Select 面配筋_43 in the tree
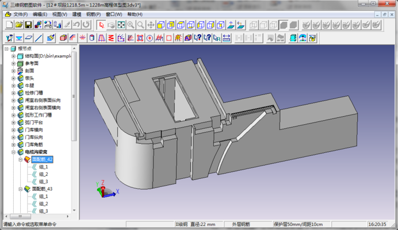Viewport: 398px width, 230px height. (42, 189)
